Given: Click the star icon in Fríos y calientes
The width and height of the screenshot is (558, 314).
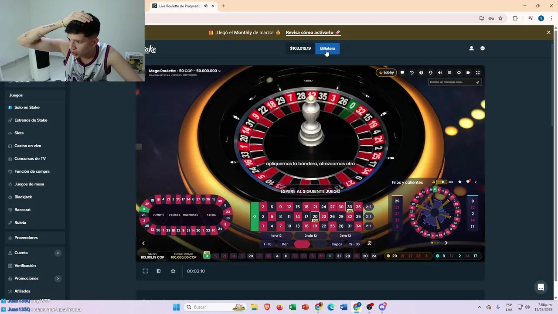Looking at the screenshot, I should [x=459, y=182].
